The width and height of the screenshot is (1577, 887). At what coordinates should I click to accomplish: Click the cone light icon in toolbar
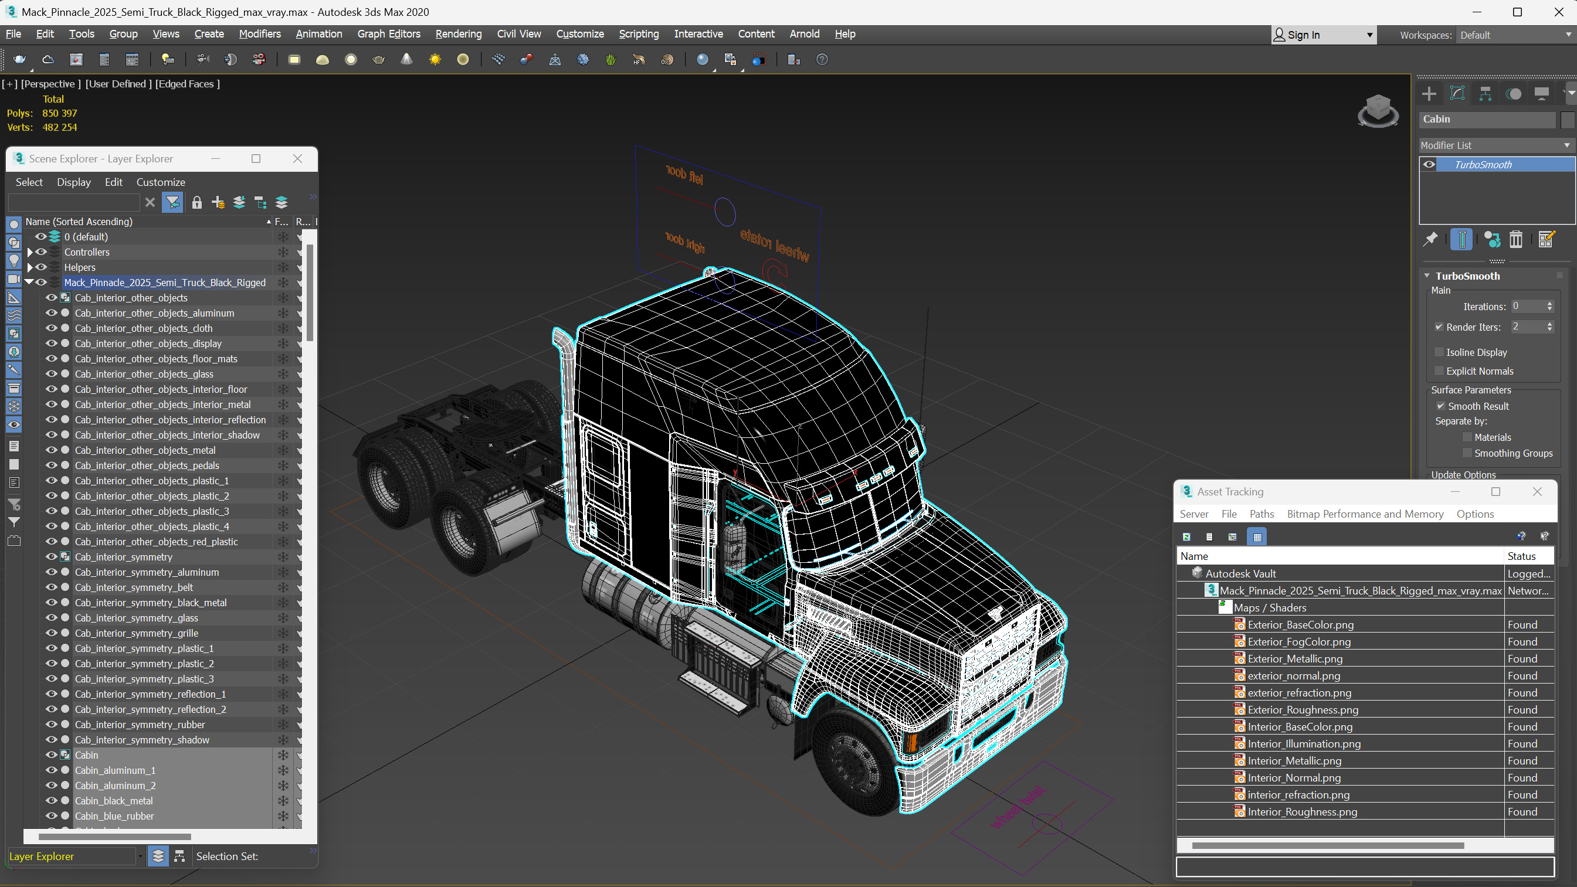point(406,59)
